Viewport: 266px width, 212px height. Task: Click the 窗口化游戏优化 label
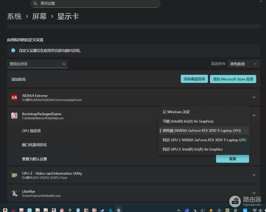click(34, 145)
